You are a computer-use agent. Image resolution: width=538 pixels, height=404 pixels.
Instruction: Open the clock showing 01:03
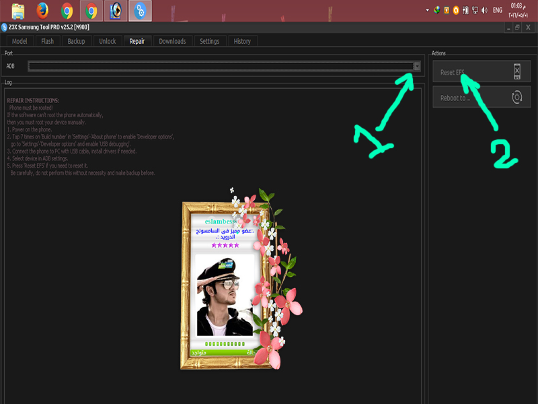click(x=518, y=10)
